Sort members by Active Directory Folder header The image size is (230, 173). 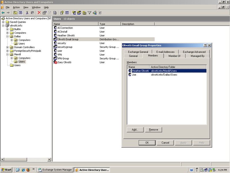point(178,67)
